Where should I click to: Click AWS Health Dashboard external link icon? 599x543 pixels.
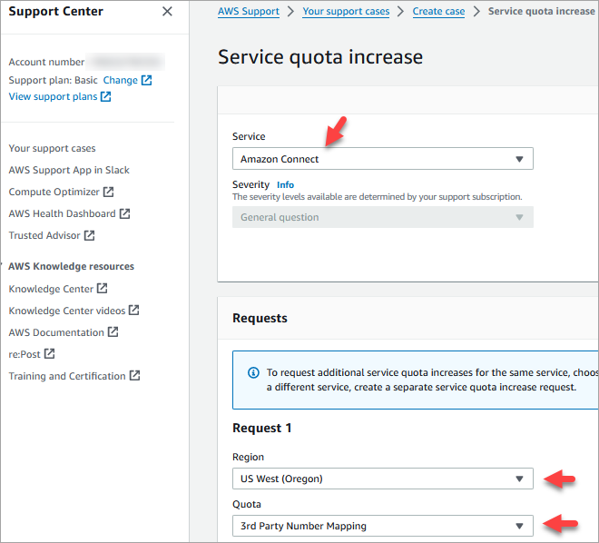click(x=125, y=213)
